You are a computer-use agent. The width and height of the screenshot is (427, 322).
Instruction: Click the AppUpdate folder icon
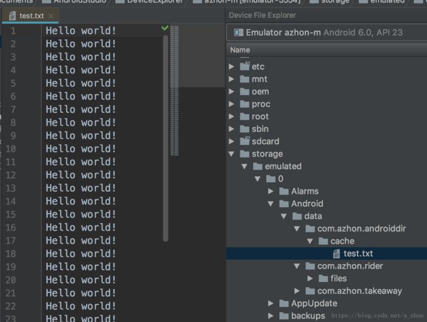tap(284, 304)
